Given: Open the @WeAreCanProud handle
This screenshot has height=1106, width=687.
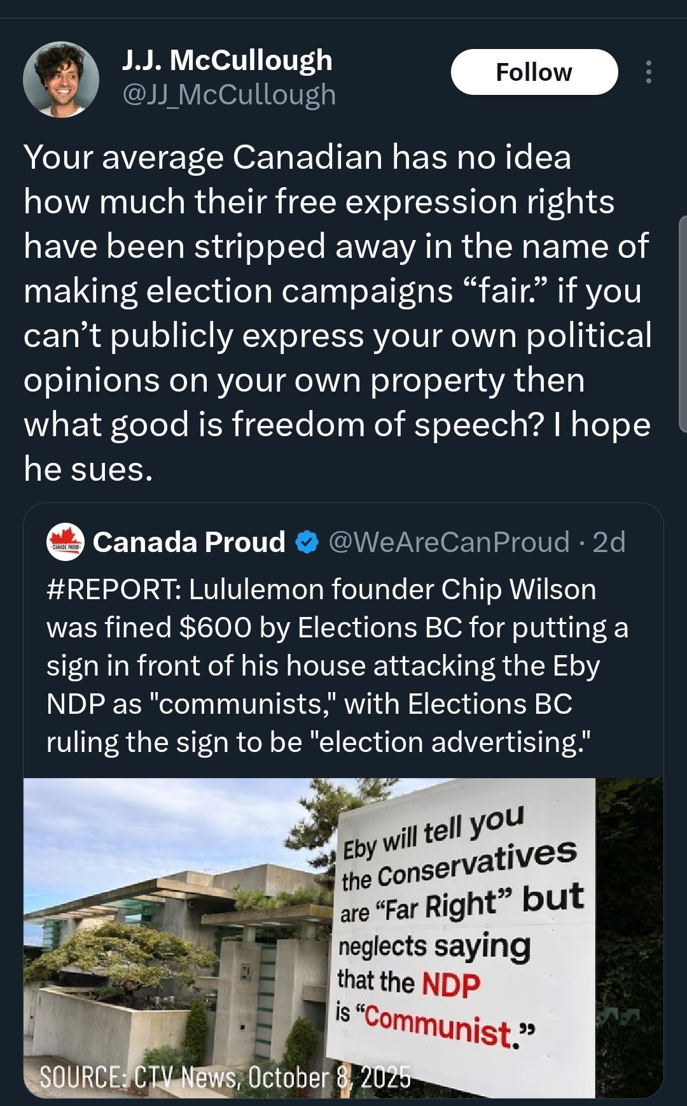Looking at the screenshot, I should pyautogui.click(x=448, y=542).
